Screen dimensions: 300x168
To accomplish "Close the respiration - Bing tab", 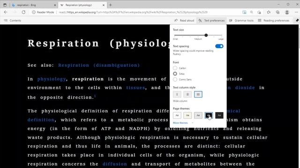I will click(x=55, y=5).
